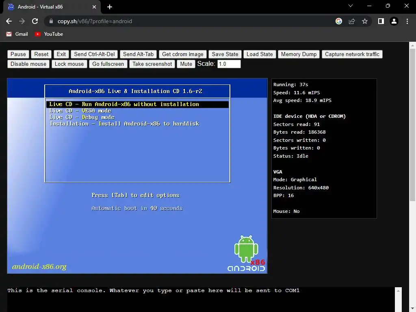Viewport: 416px width, 312px height.
Task: Open the Chrome profile avatar
Action: click(394, 21)
